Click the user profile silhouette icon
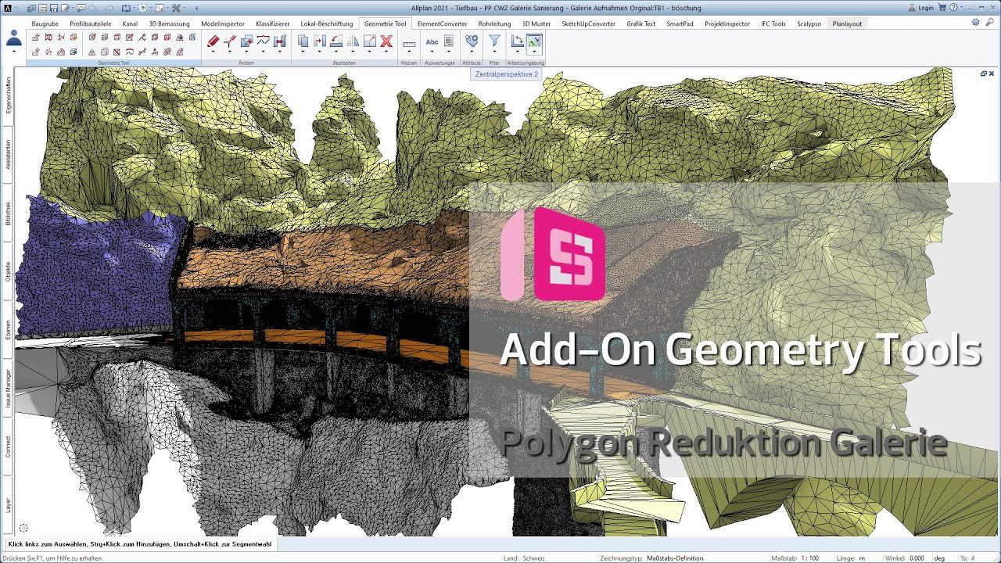Image resolution: width=1001 pixels, height=563 pixels. pos(13,39)
